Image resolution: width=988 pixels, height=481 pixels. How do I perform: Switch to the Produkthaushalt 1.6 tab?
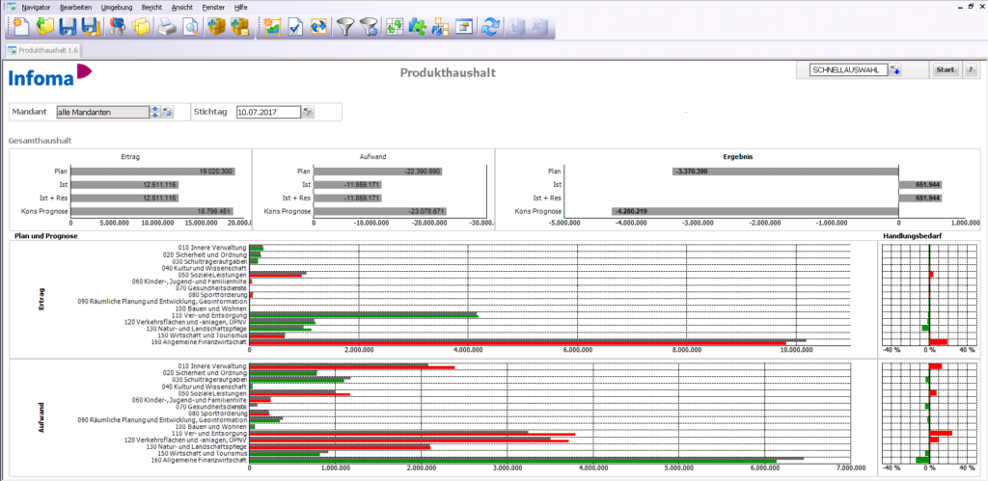43,50
